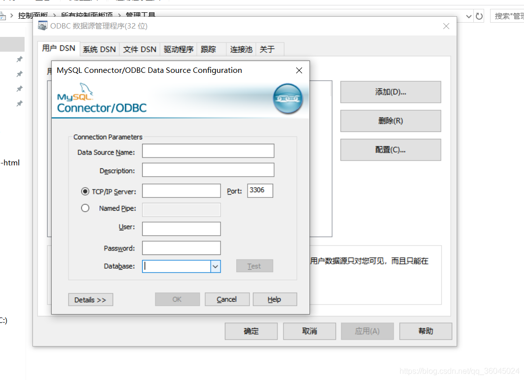Click the Explorer refresh arrow icon

point(479,16)
